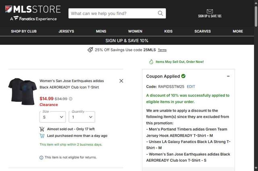This screenshot has height=171, width=258.
Task: Click the green coupon applied checkmark
Action: point(183,76)
